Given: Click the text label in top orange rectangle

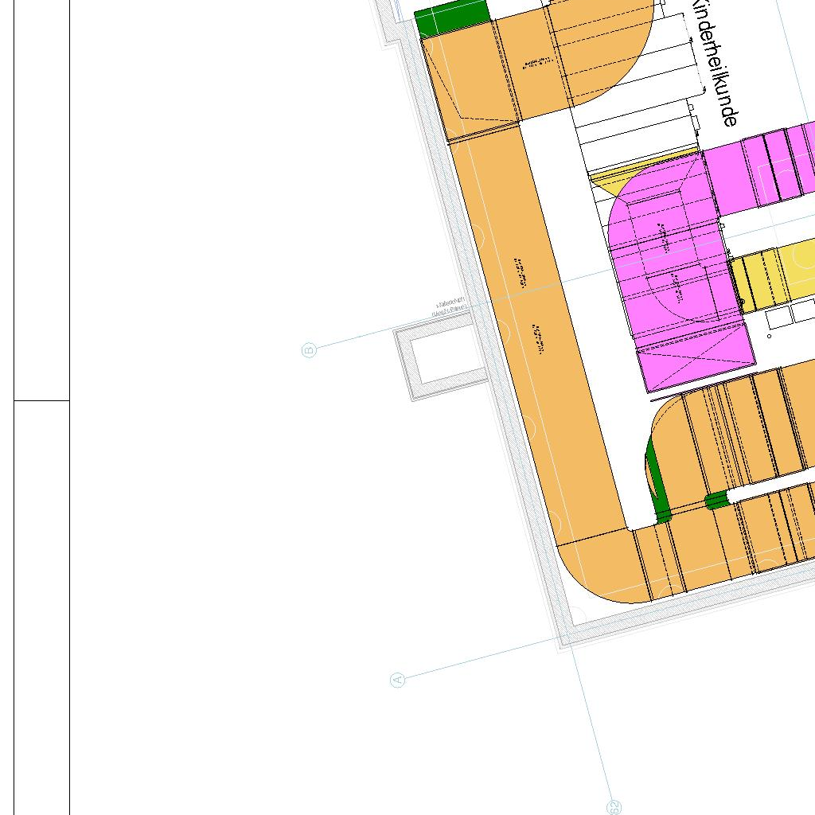Looking at the screenshot, I should click(x=537, y=64).
